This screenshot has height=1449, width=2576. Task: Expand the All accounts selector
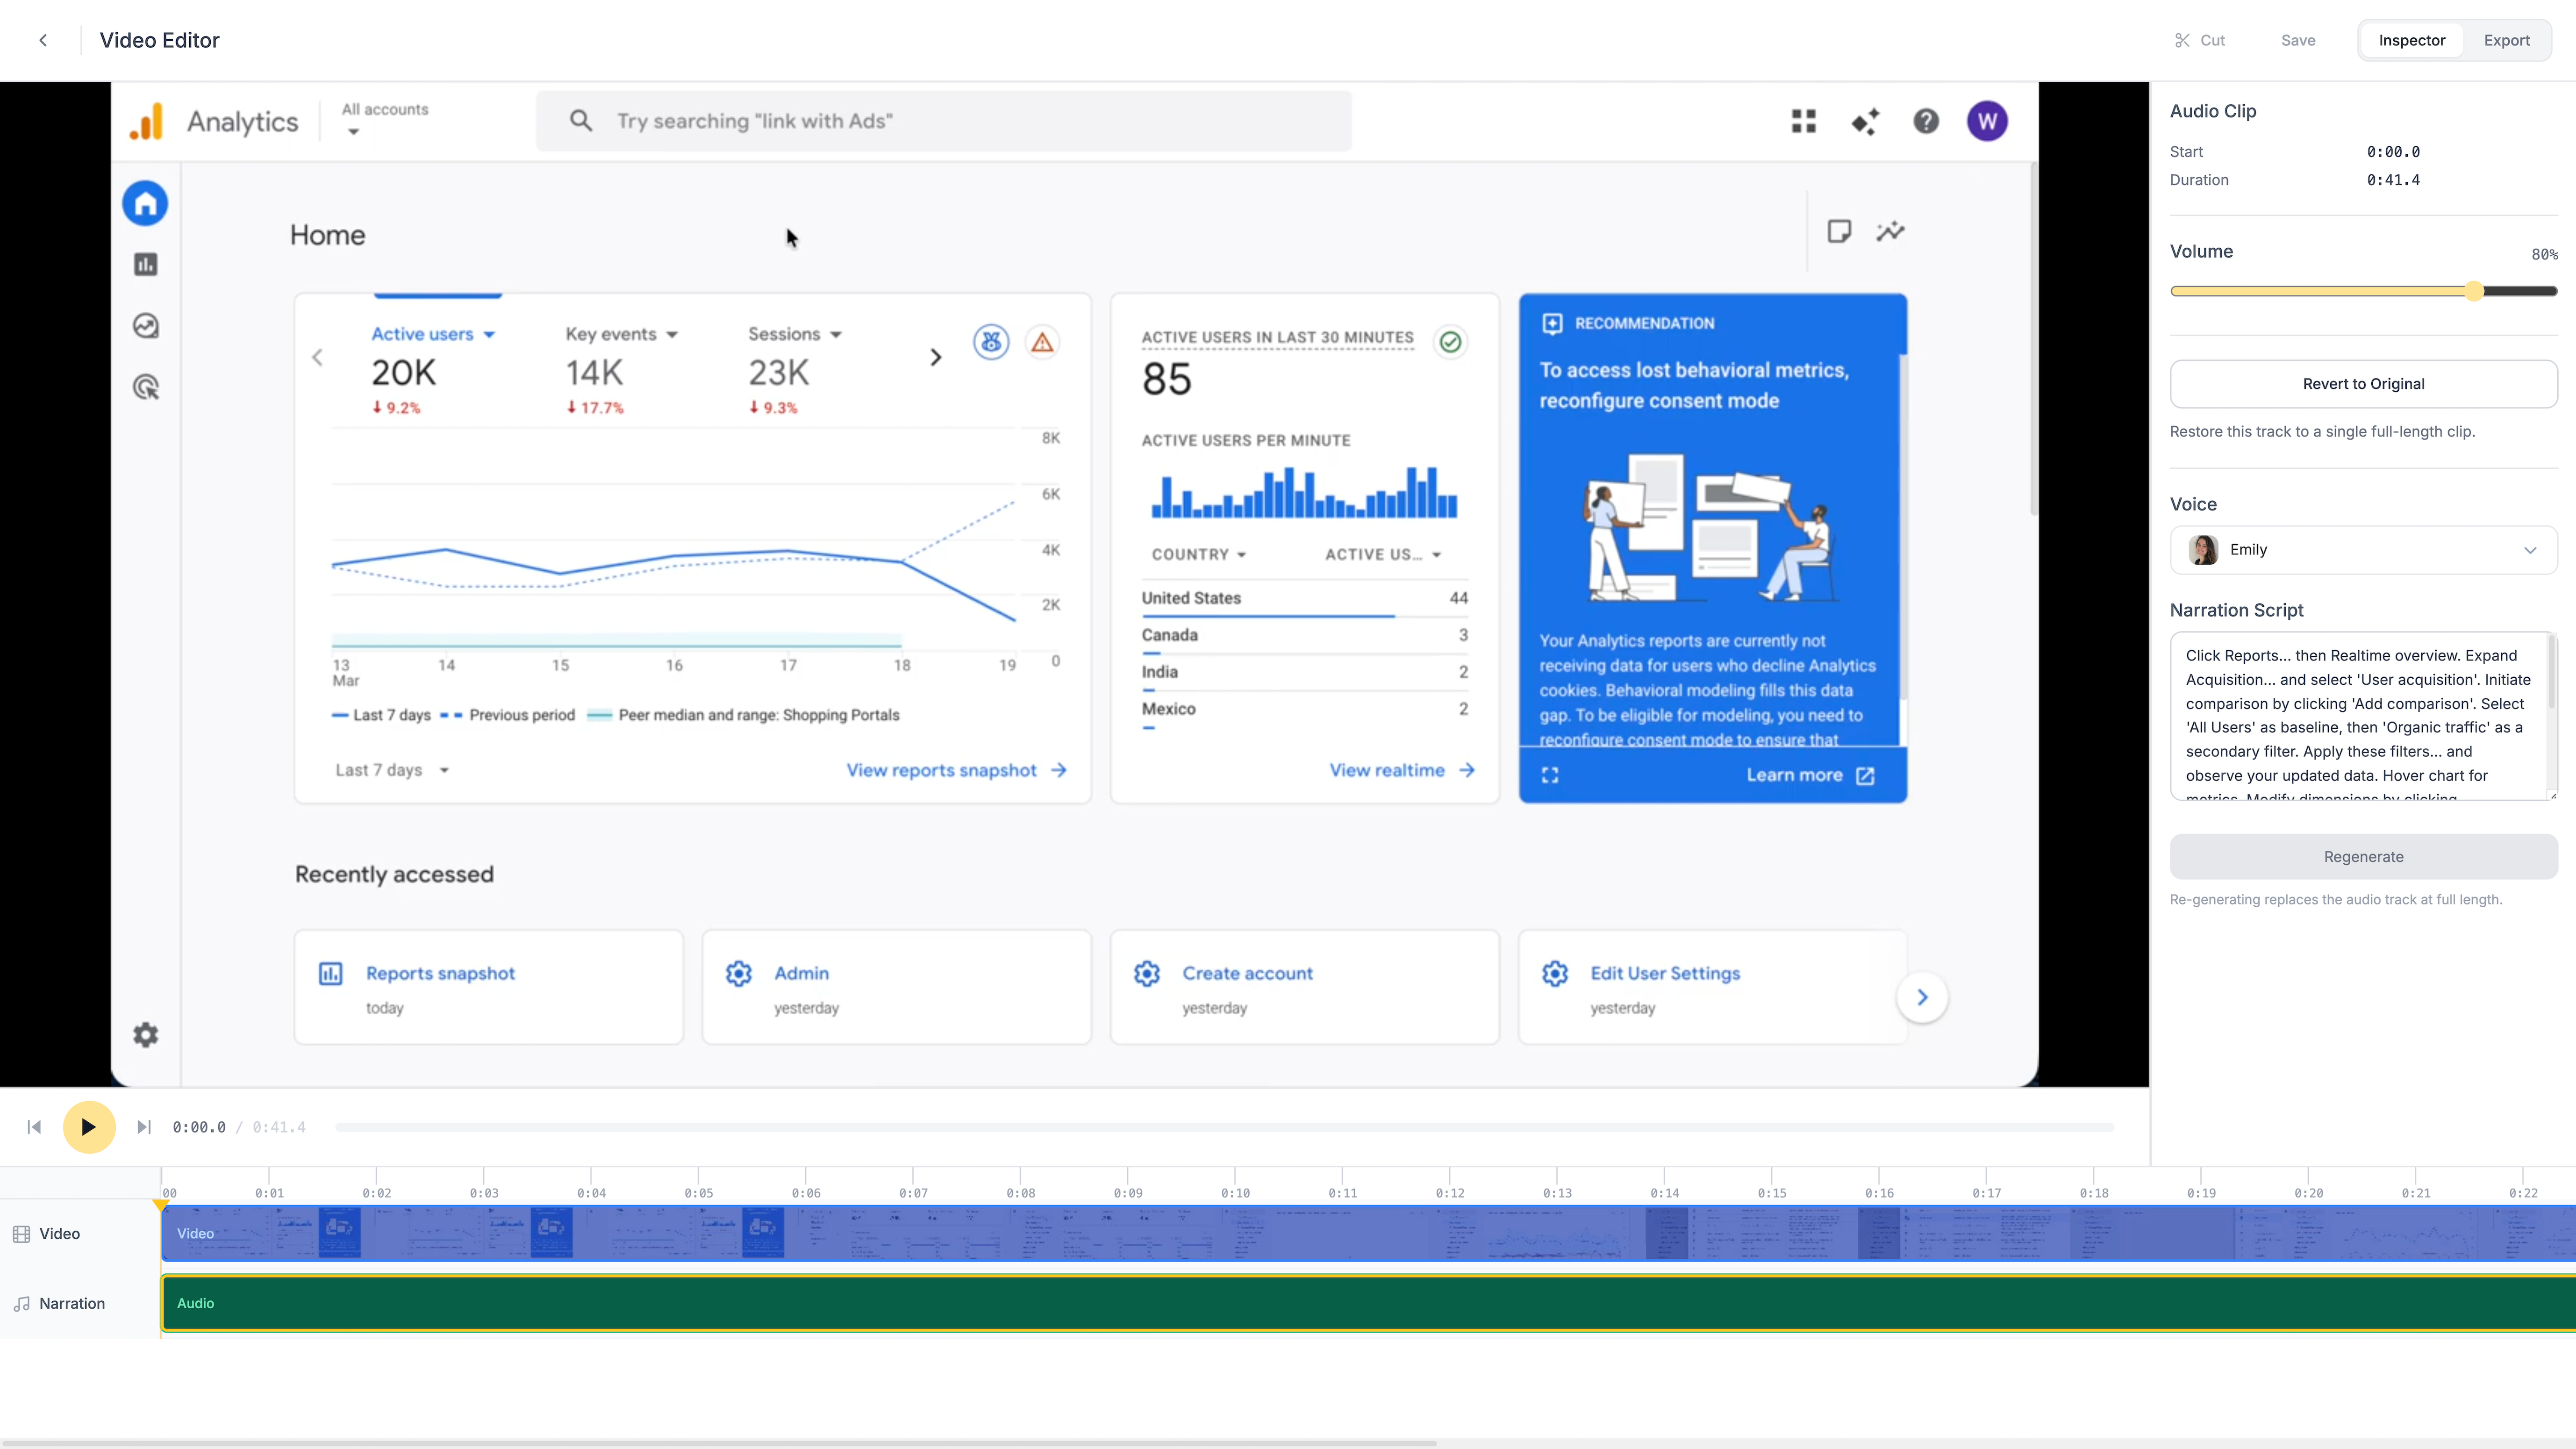pos(384,119)
